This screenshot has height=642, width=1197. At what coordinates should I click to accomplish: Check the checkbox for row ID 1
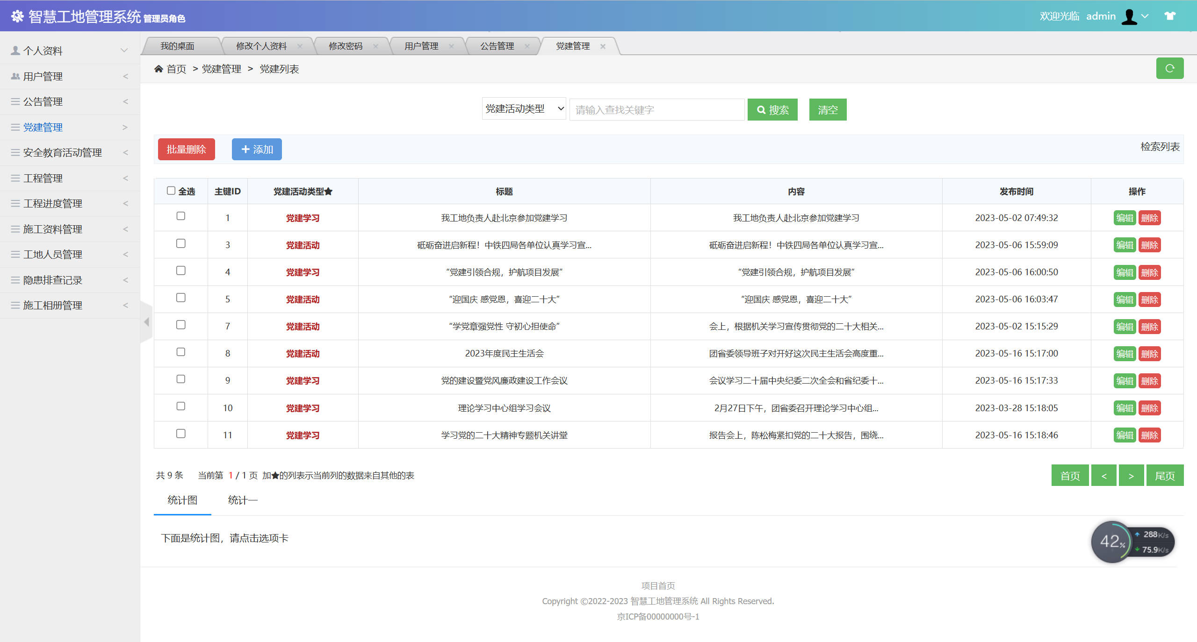[181, 216]
